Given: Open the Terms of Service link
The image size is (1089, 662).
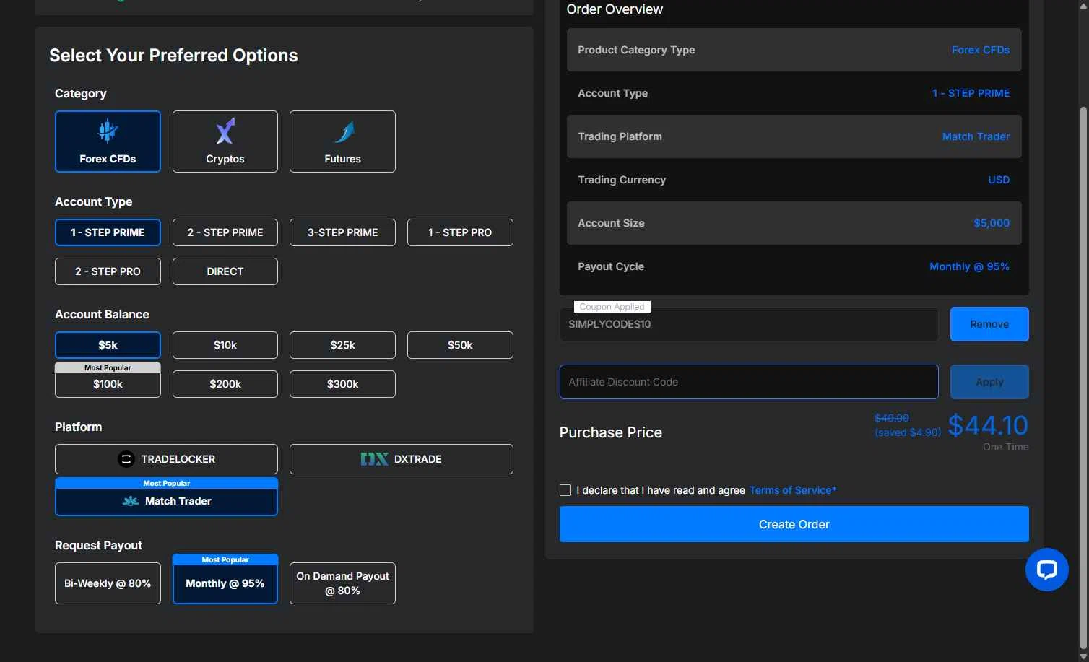Looking at the screenshot, I should point(793,490).
